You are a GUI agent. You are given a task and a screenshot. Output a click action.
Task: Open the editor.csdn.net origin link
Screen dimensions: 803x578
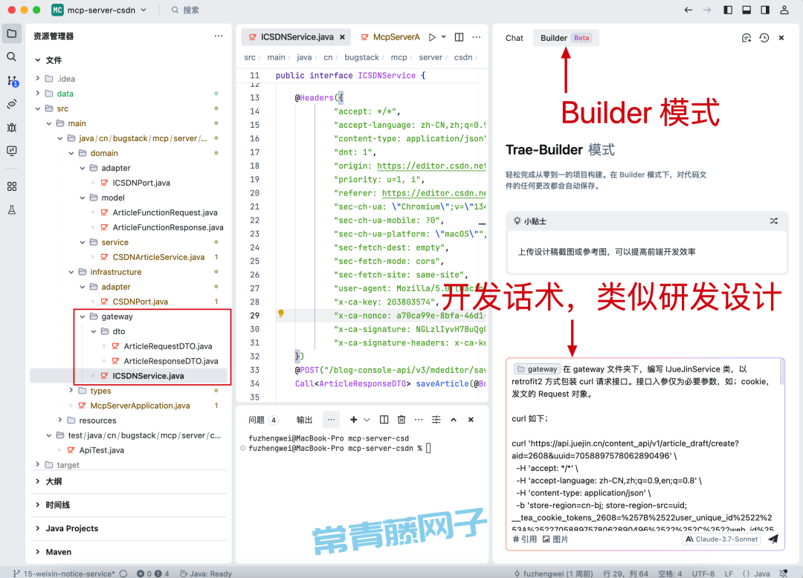tap(431, 166)
